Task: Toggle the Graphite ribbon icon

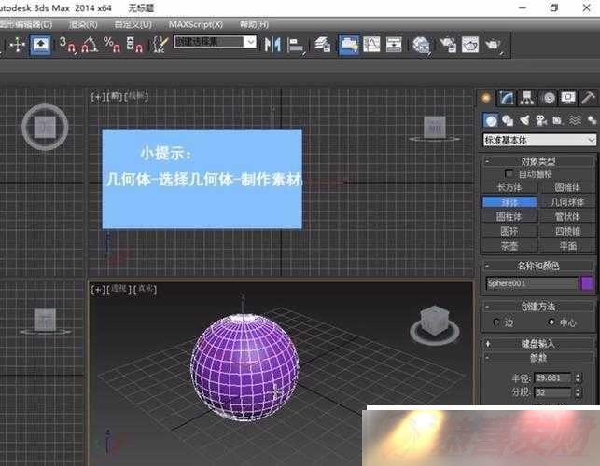Action: [x=349, y=45]
